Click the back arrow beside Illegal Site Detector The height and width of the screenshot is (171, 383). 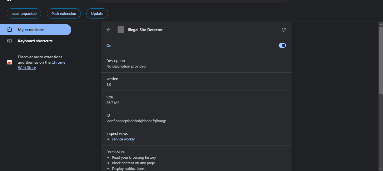click(109, 30)
